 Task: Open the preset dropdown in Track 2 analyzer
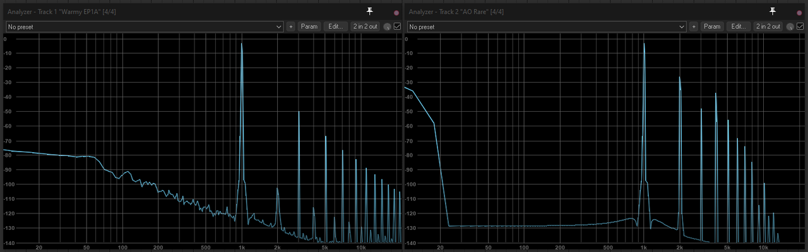point(547,27)
